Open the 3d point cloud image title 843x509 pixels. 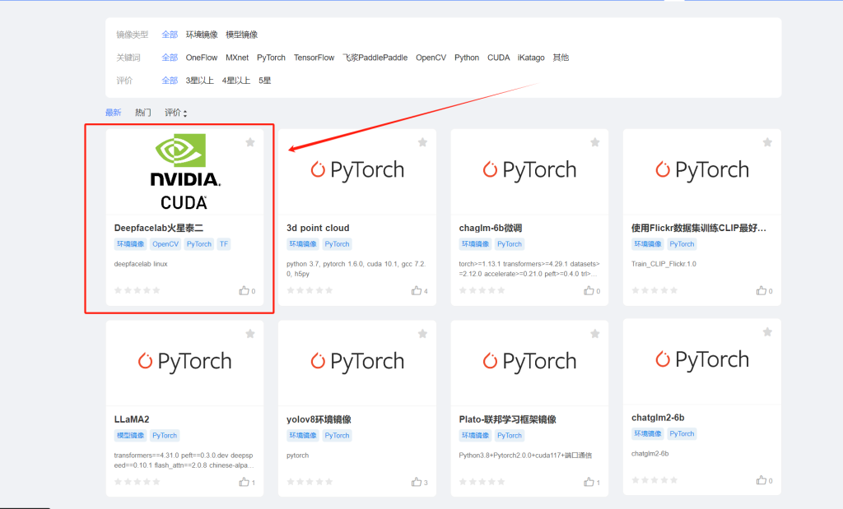click(318, 229)
